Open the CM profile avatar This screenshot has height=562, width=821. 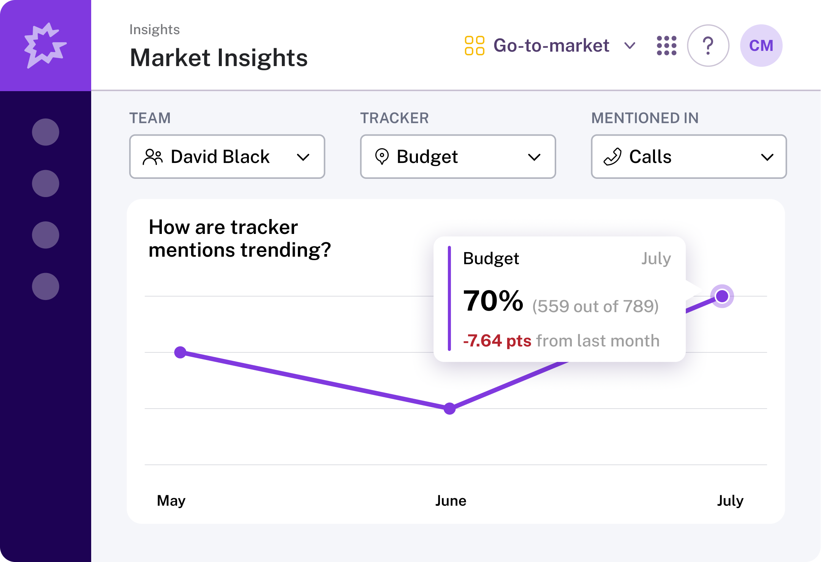(x=761, y=45)
